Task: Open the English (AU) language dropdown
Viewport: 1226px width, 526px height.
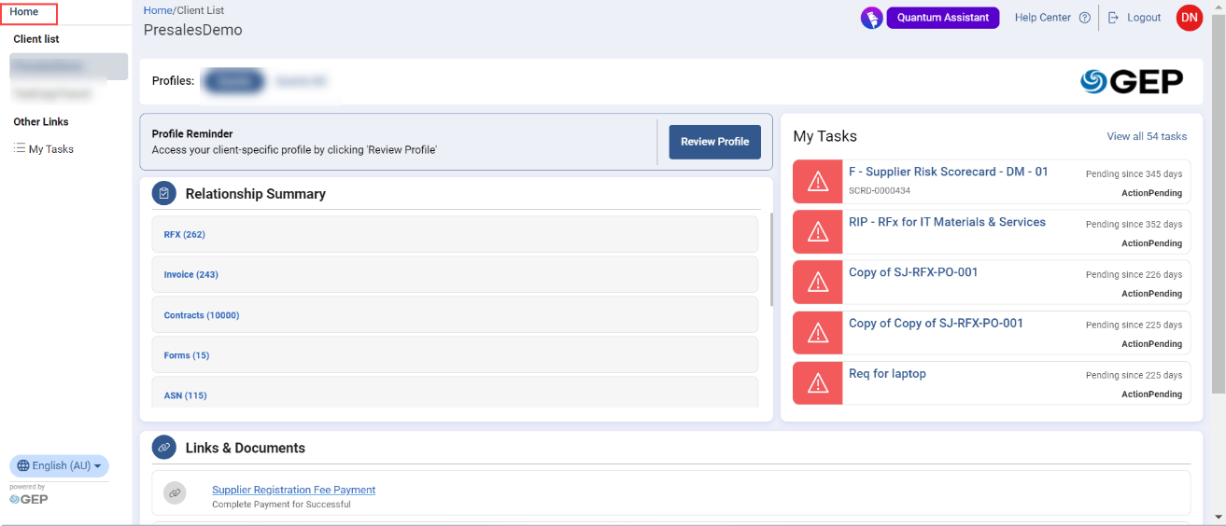Action: 60,465
